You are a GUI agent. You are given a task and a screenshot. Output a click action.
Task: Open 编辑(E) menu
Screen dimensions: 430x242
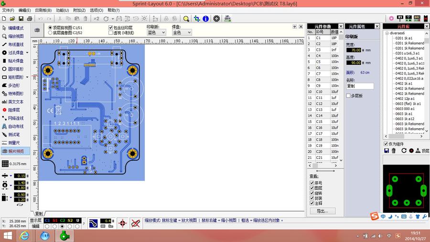coord(24,10)
